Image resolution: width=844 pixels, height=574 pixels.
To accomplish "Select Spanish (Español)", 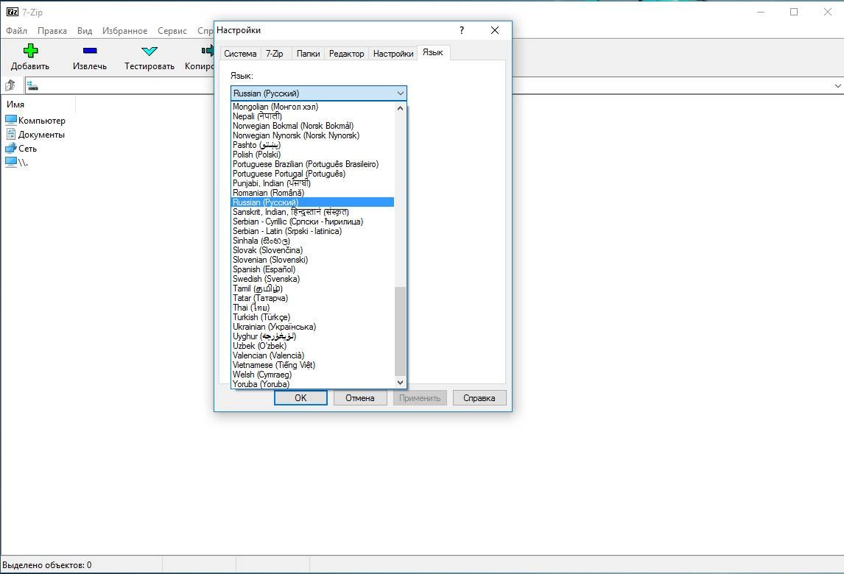I will pyautogui.click(x=312, y=269).
